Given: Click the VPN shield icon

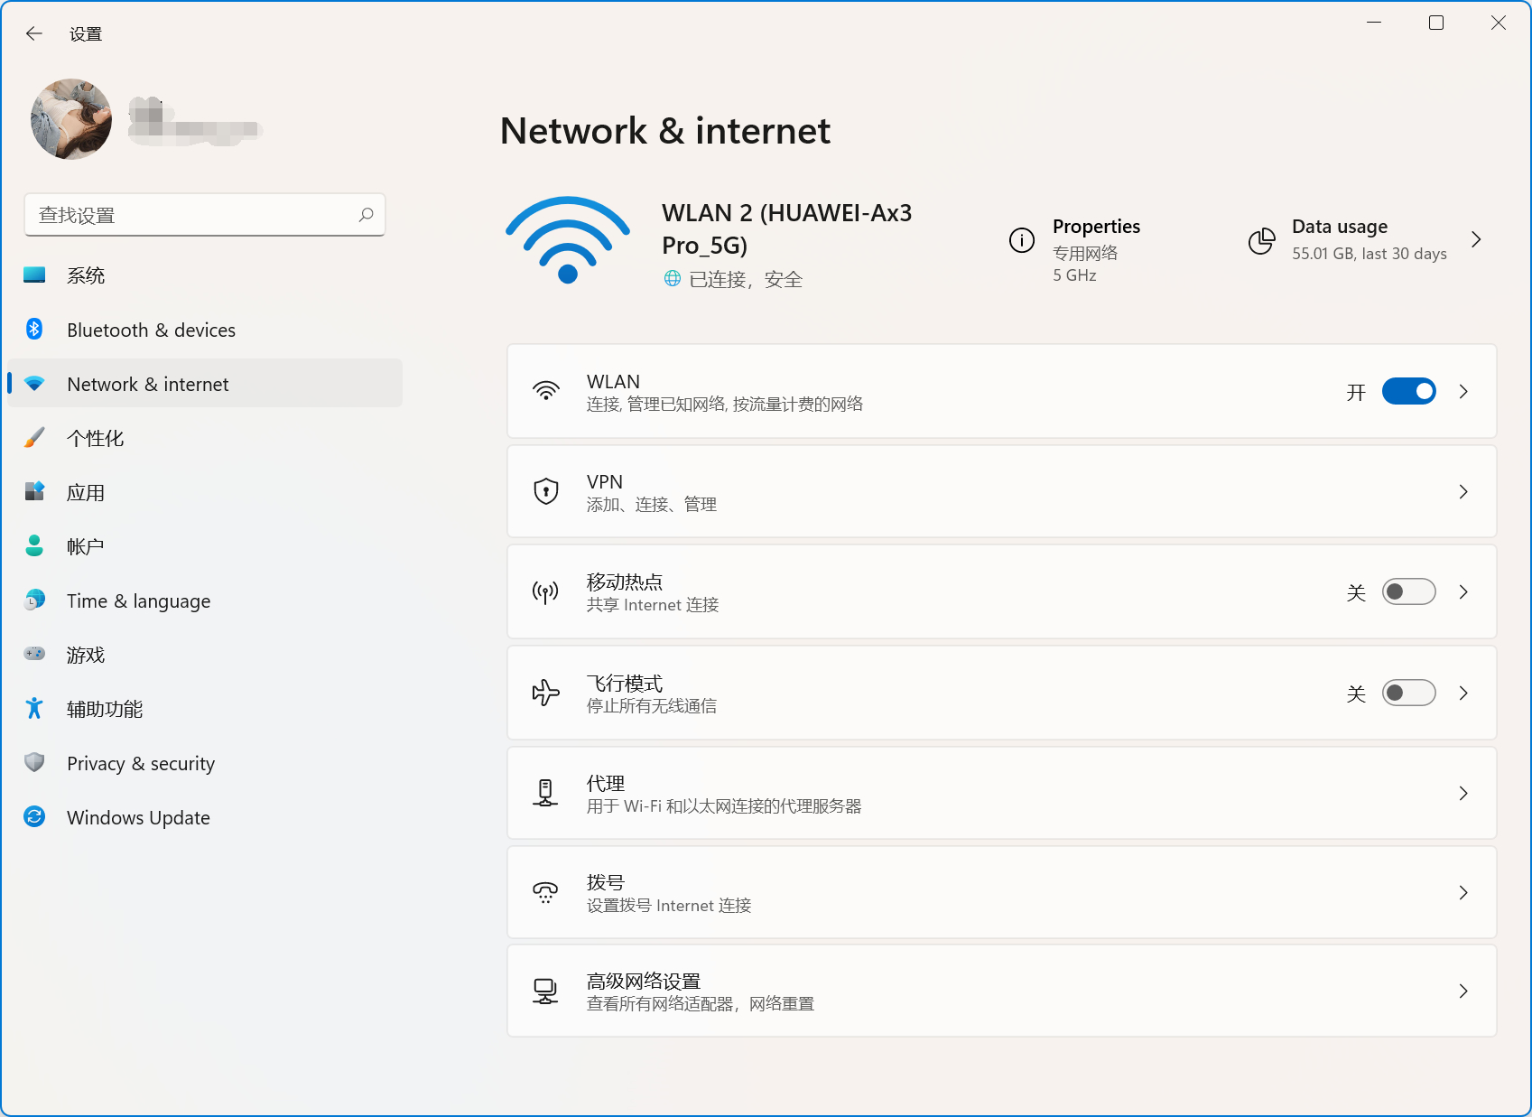Looking at the screenshot, I should [x=545, y=491].
